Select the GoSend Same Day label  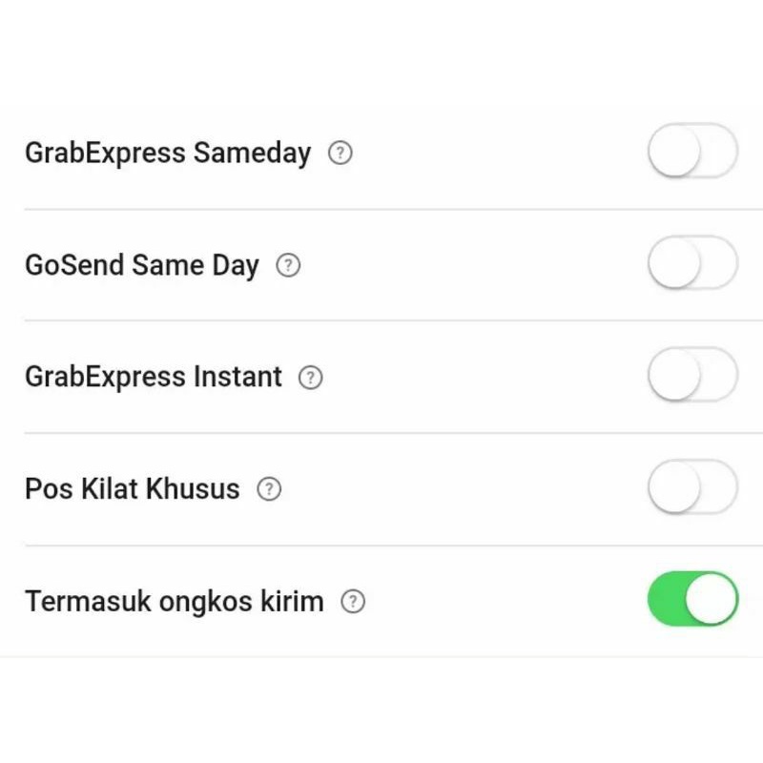pyautogui.click(x=142, y=265)
